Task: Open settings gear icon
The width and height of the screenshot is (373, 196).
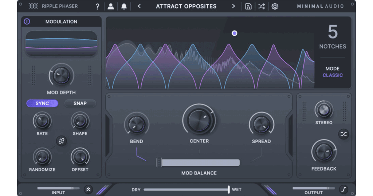Action: click(x=275, y=7)
